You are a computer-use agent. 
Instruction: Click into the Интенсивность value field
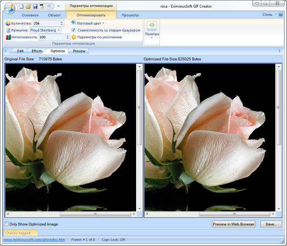tap(52, 37)
